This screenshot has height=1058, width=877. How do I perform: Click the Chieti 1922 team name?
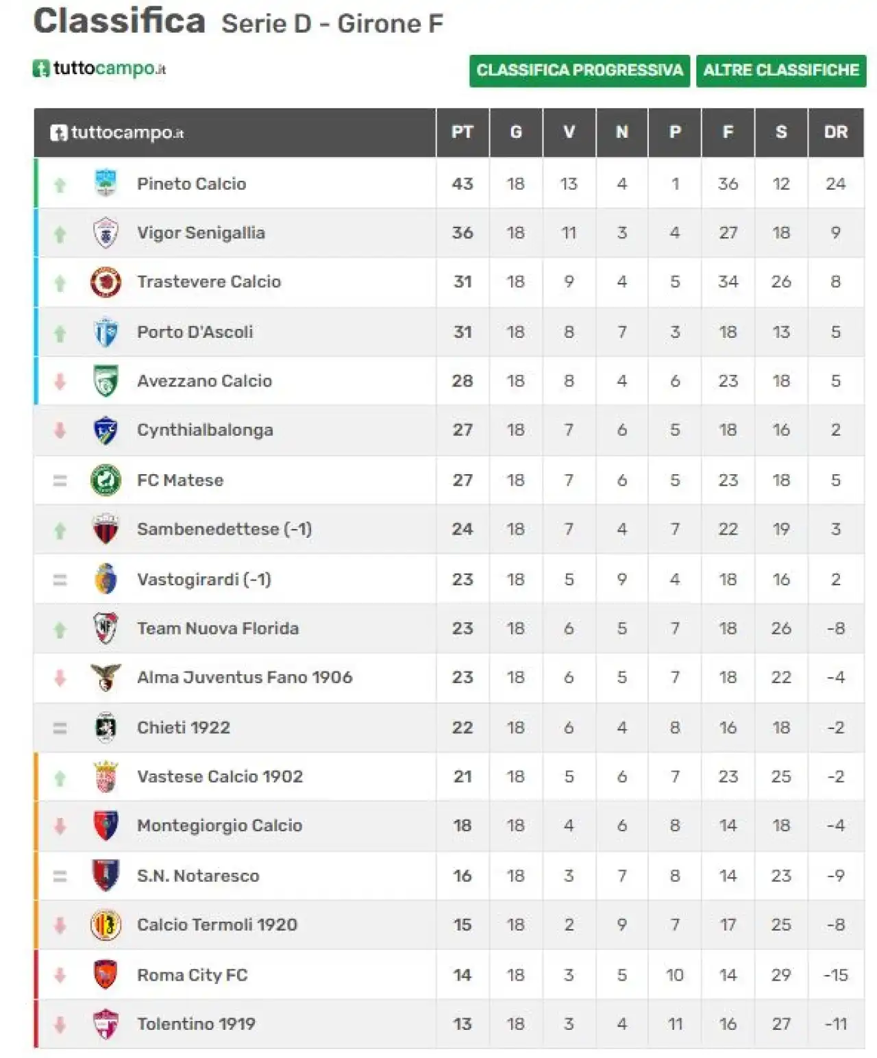[x=184, y=727]
